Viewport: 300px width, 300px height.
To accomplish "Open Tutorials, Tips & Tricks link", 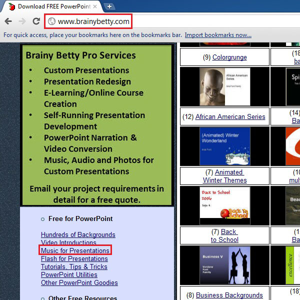I will pos(74,266).
